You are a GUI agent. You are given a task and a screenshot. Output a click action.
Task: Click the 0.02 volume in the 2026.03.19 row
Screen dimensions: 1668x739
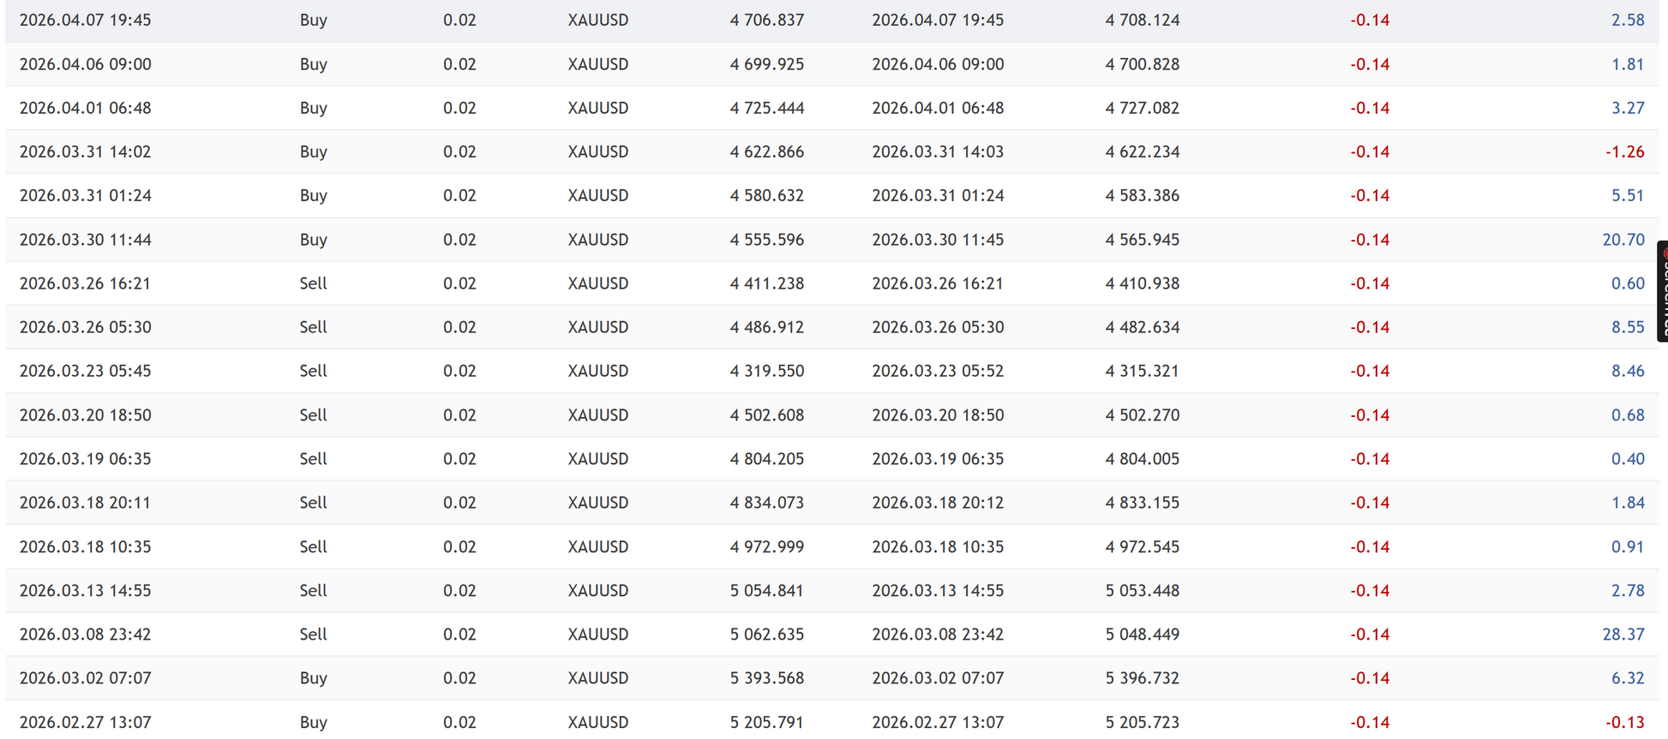(459, 459)
